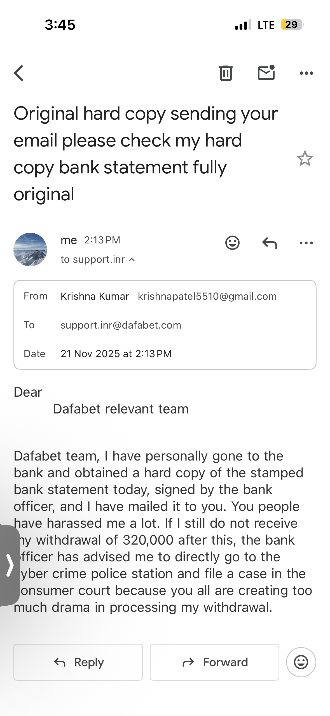Image resolution: width=330 pixels, height=716 pixels.
Task: Open message-level three-dot menu
Action: (306, 243)
